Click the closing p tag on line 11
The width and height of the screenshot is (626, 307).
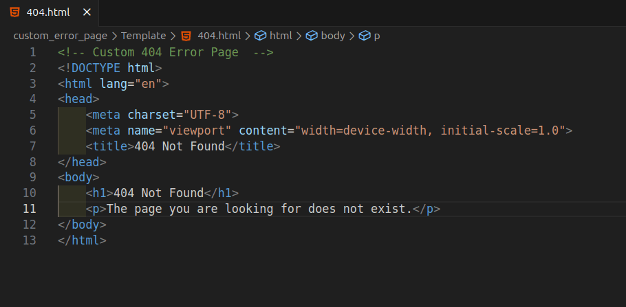[x=427, y=209]
